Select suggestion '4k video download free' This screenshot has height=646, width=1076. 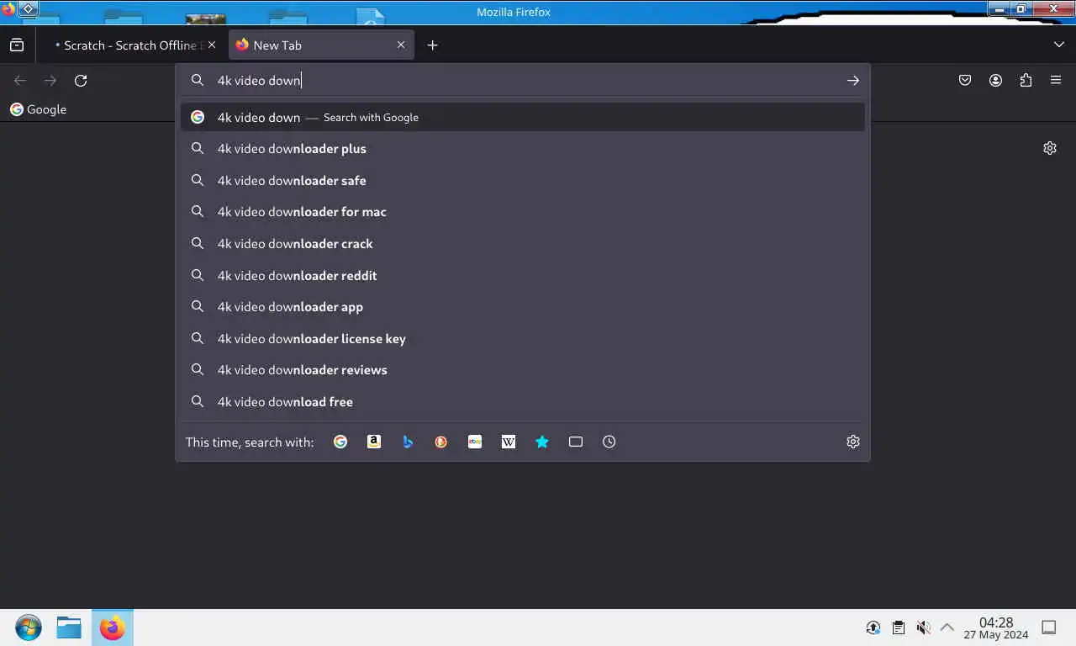coord(523,402)
